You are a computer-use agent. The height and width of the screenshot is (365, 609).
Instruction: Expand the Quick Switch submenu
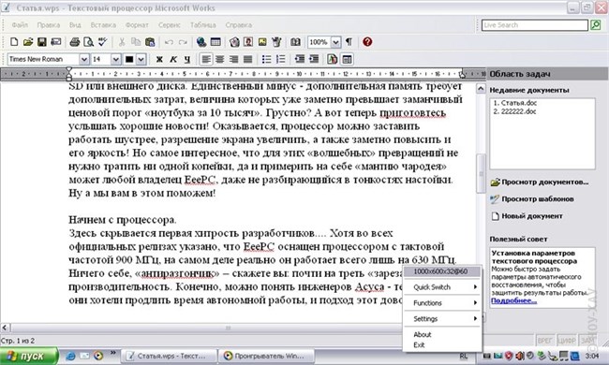tap(443, 287)
